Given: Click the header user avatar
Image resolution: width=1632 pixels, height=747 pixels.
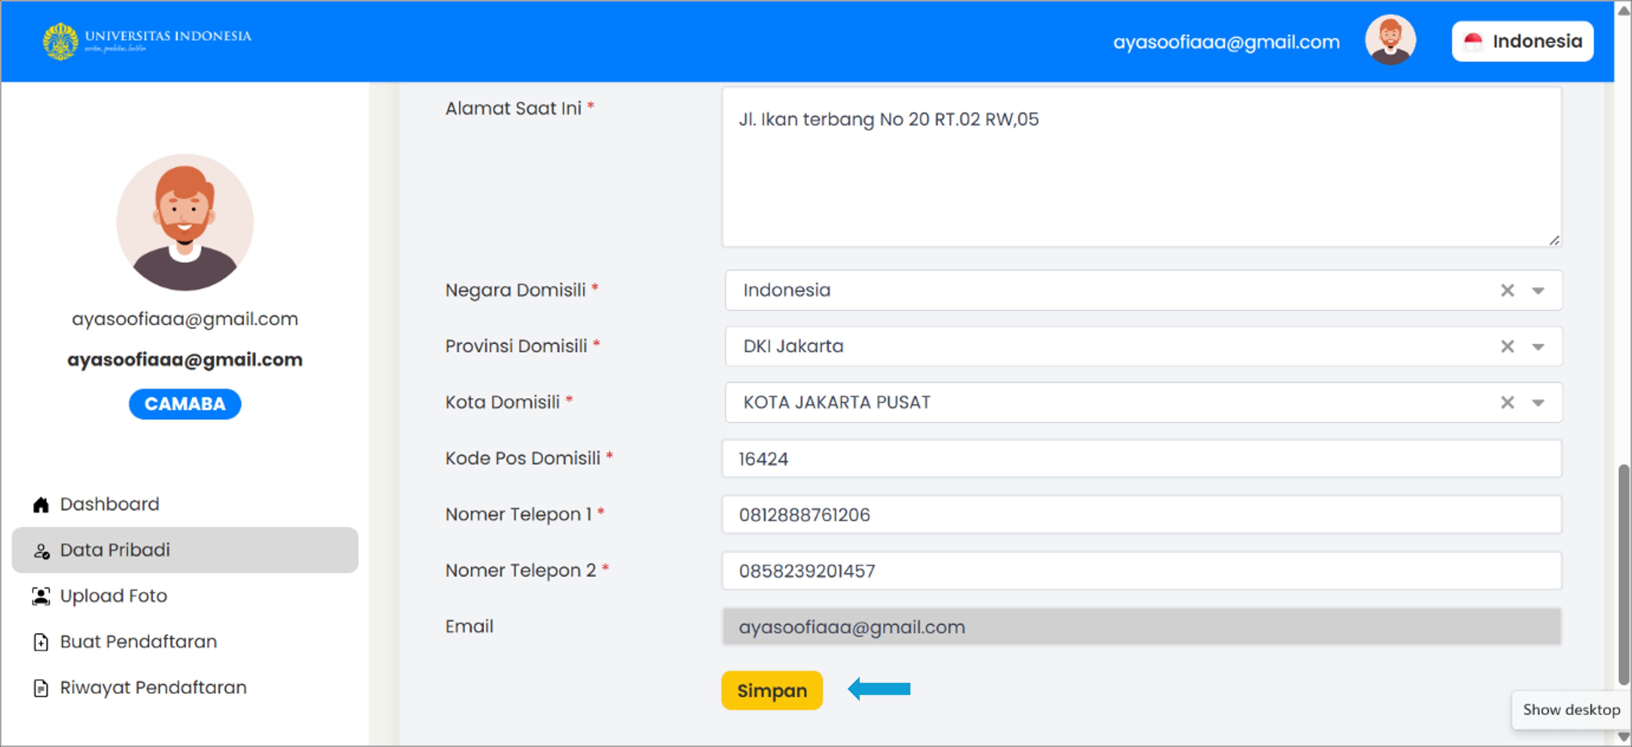Looking at the screenshot, I should [x=1390, y=41].
